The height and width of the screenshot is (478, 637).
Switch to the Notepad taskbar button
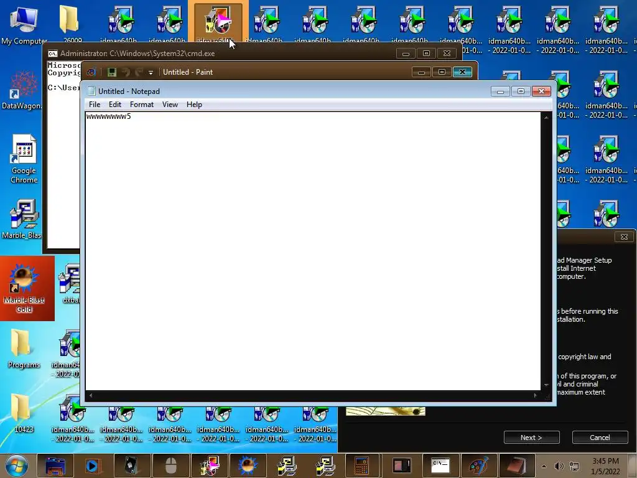[517, 466]
